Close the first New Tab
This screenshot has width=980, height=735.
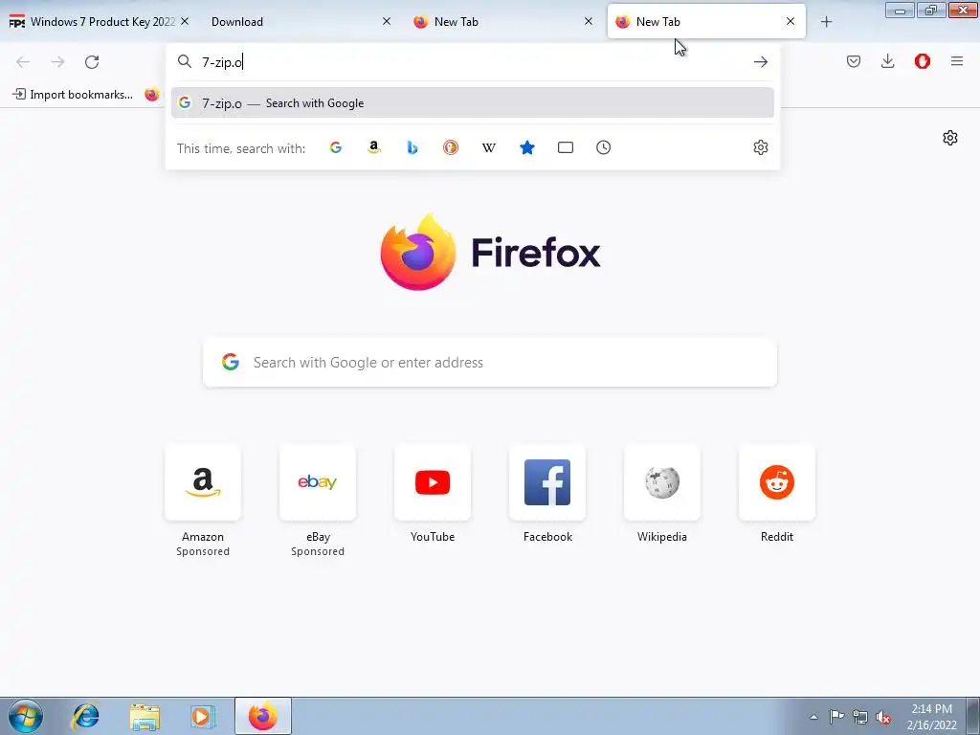pos(589,21)
